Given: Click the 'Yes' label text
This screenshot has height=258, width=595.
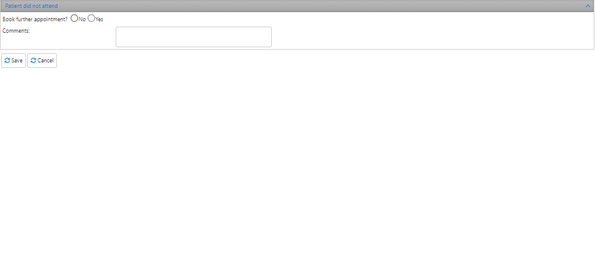Looking at the screenshot, I should [99, 19].
